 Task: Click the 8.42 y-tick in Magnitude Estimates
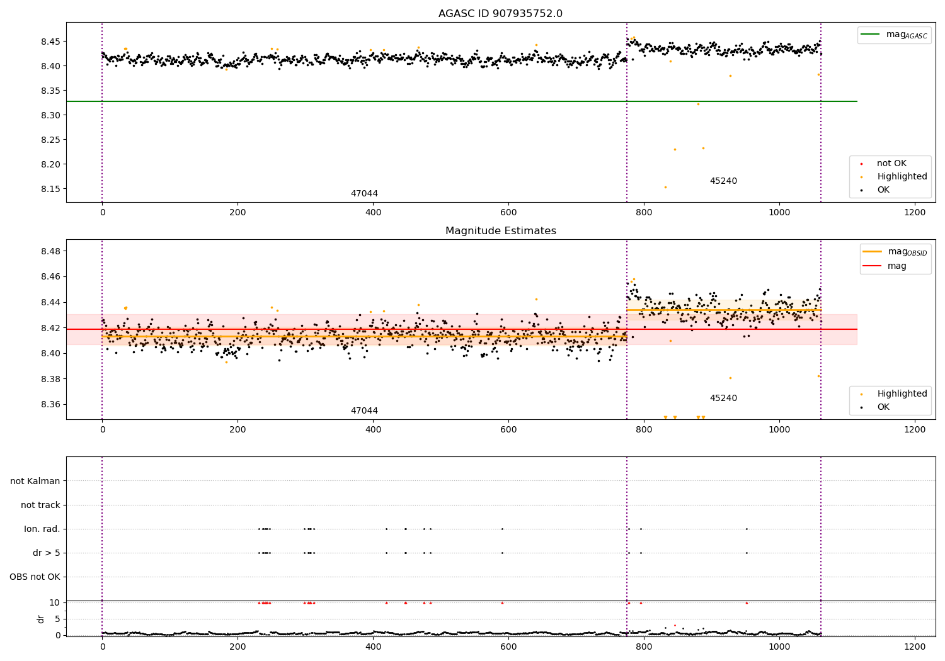tap(50, 328)
